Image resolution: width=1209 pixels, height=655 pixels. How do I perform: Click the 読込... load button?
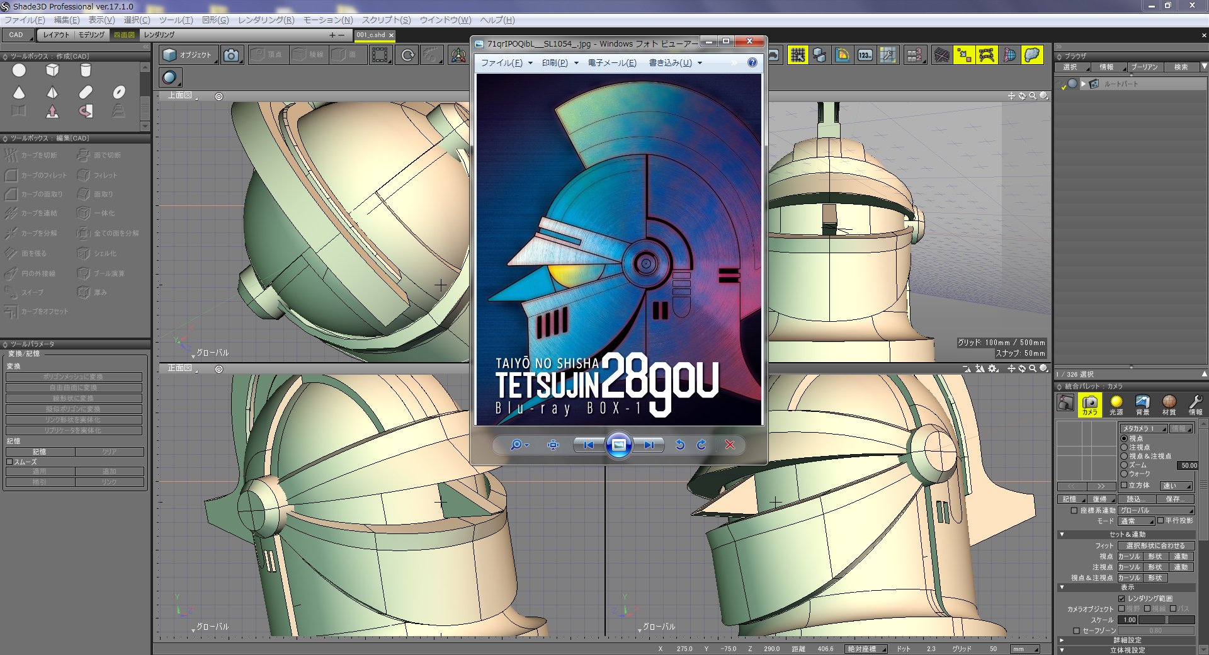coord(1137,499)
